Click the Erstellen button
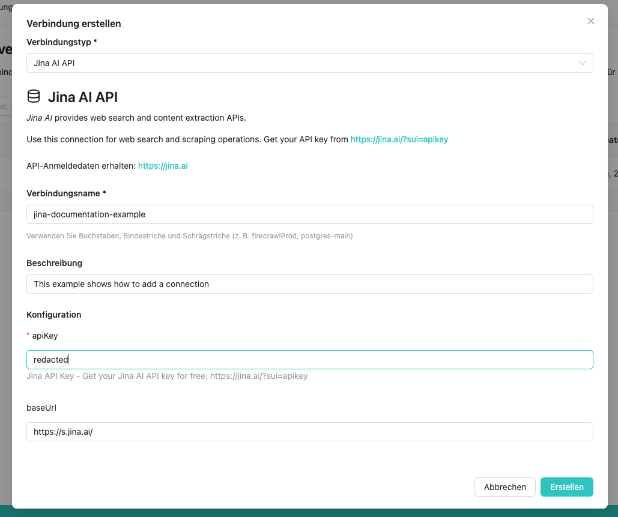 (x=567, y=487)
